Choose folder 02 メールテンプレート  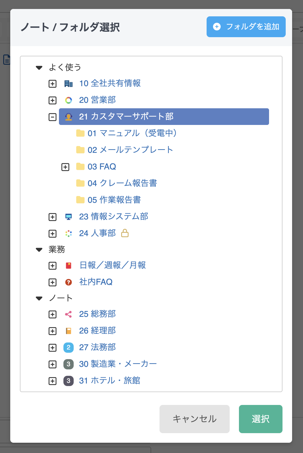(130, 150)
